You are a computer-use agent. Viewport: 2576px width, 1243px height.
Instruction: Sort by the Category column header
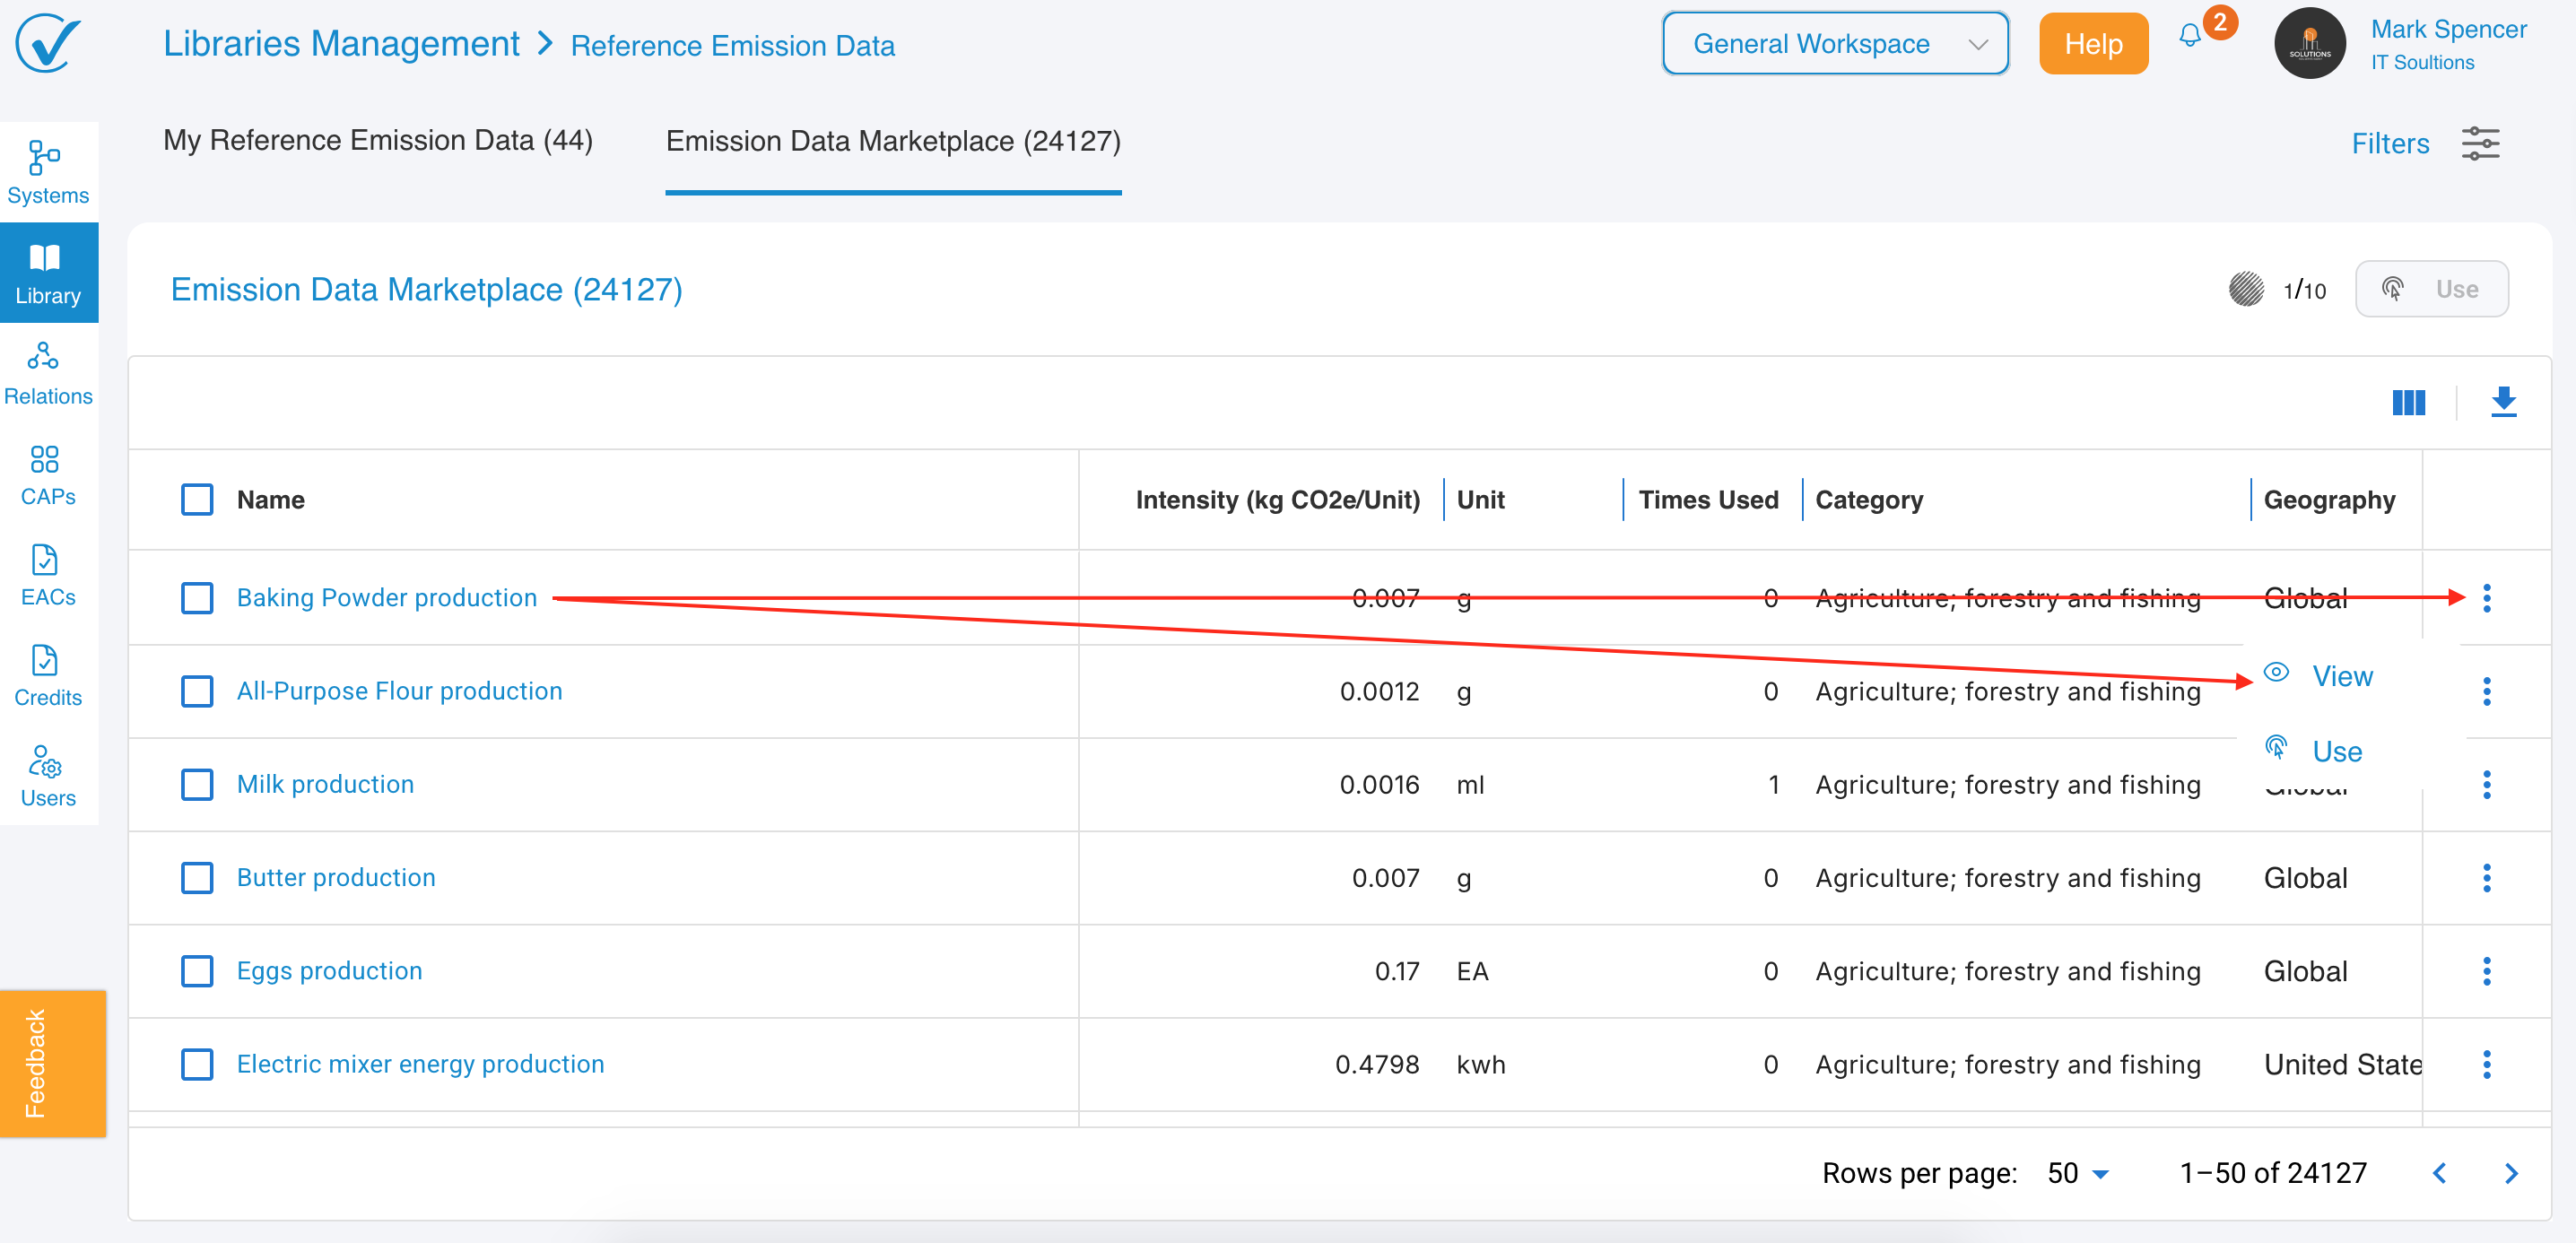click(1869, 500)
